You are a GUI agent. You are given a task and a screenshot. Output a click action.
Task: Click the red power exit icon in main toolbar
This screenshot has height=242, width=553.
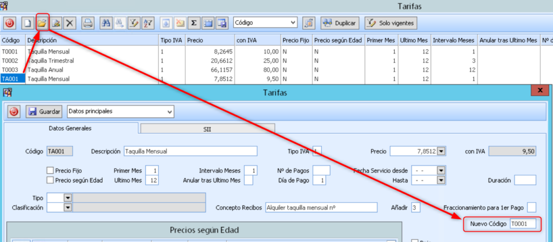(10, 23)
